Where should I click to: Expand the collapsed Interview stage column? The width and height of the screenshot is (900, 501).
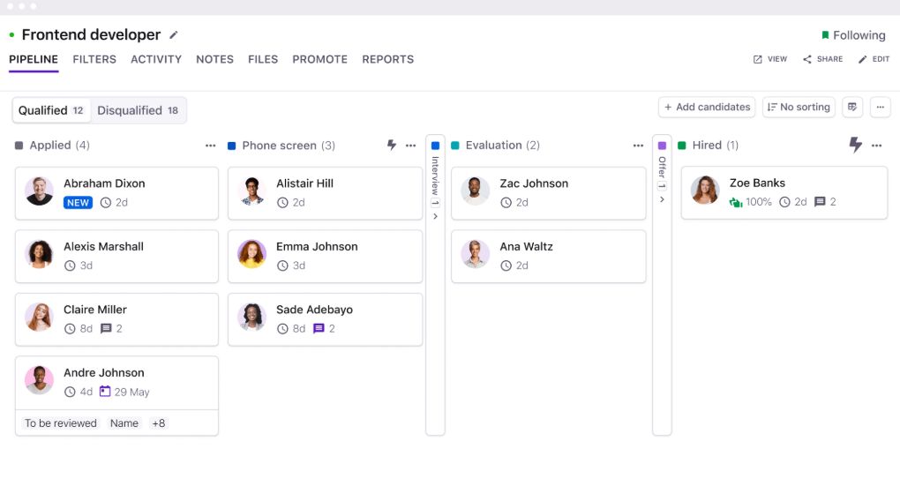click(435, 215)
